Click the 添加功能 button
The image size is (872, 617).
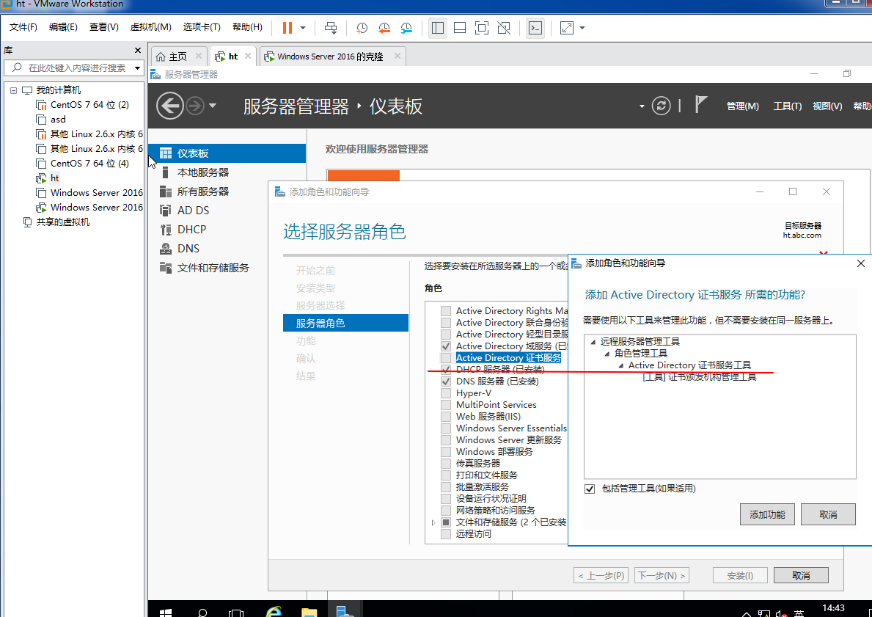[767, 514]
